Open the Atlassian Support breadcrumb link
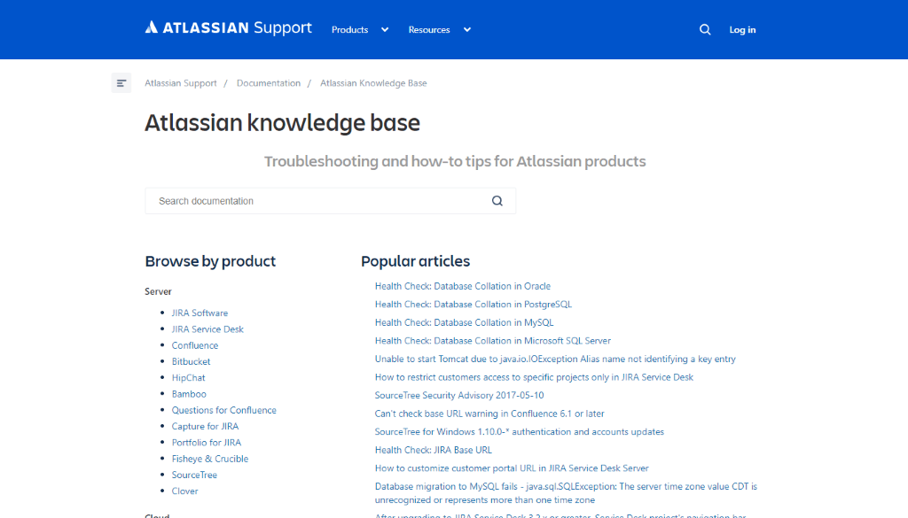Screen dimensions: 908x518 pos(181,82)
